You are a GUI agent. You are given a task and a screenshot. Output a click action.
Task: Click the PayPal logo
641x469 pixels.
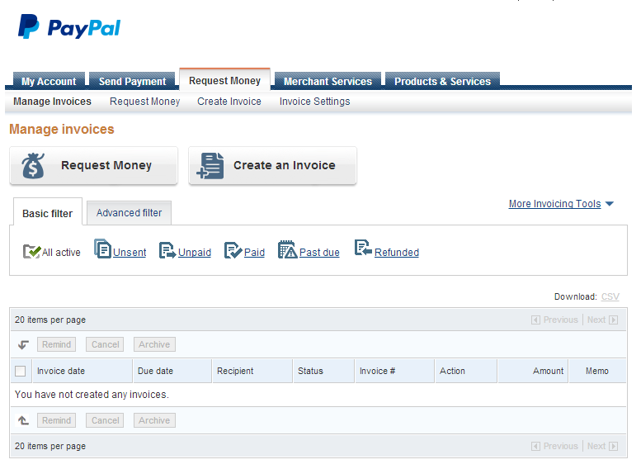pos(69,27)
